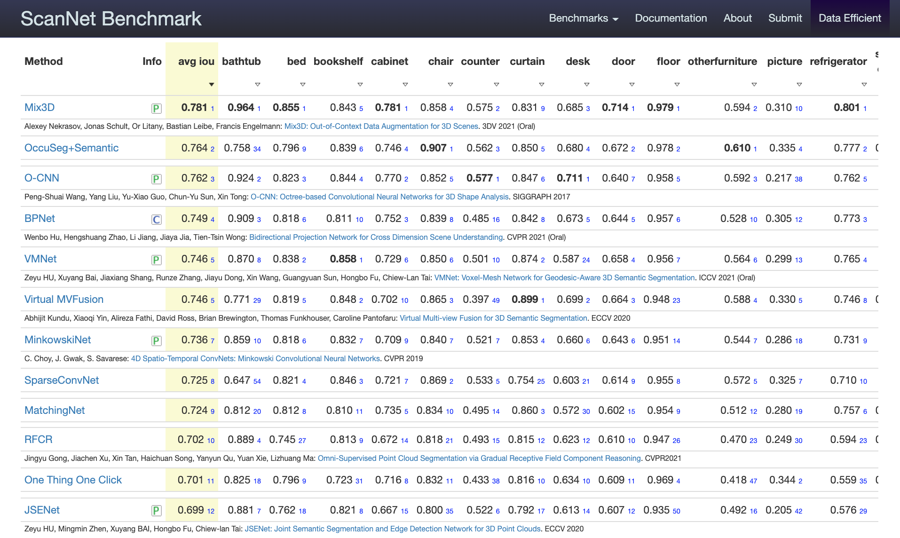Open the Submit page
The height and width of the screenshot is (538, 900).
[x=785, y=18]
